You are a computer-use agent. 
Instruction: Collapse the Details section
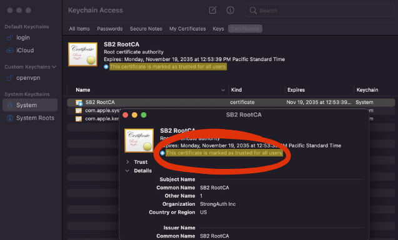(x=127, y=171)
